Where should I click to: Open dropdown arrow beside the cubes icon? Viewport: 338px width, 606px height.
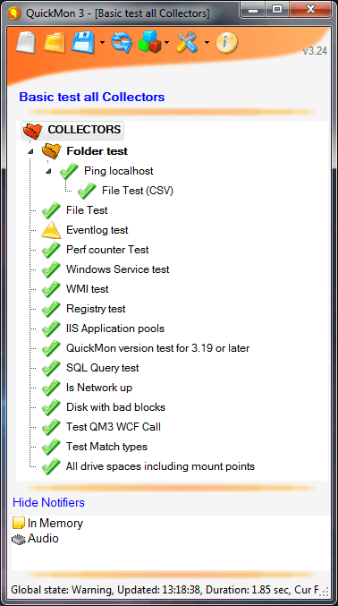(167, 42)
